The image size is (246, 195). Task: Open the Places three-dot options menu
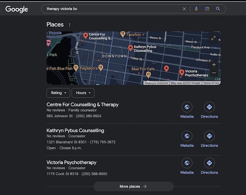tap(70, 25)
